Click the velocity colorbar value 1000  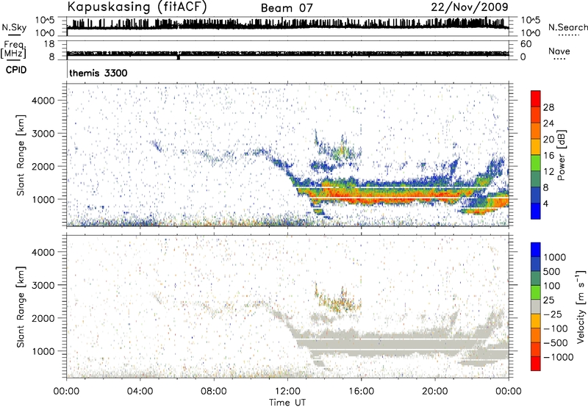[555, 257]
